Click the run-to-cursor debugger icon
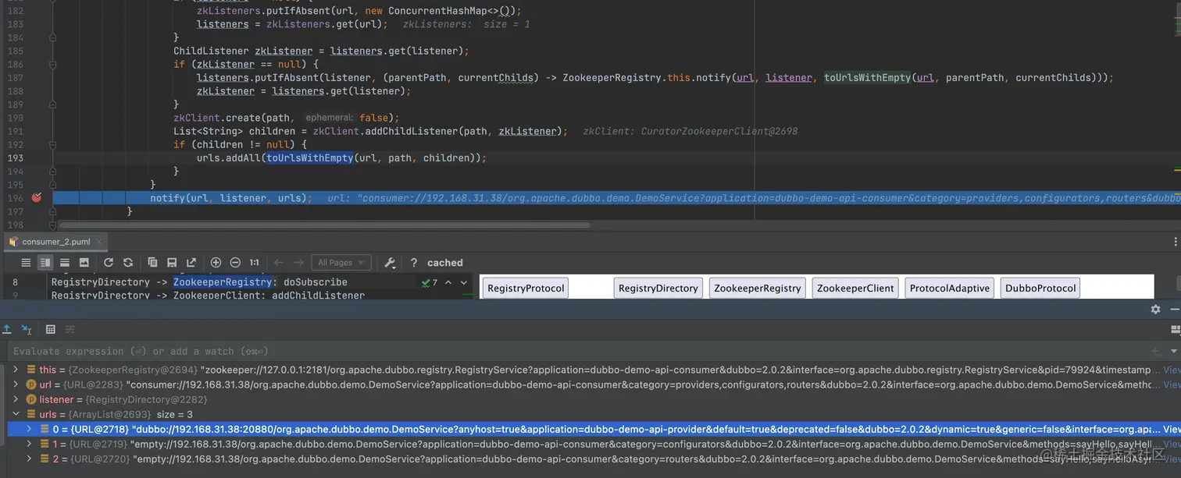Viewport: 1181px width, 478px height. click(27, 329)
